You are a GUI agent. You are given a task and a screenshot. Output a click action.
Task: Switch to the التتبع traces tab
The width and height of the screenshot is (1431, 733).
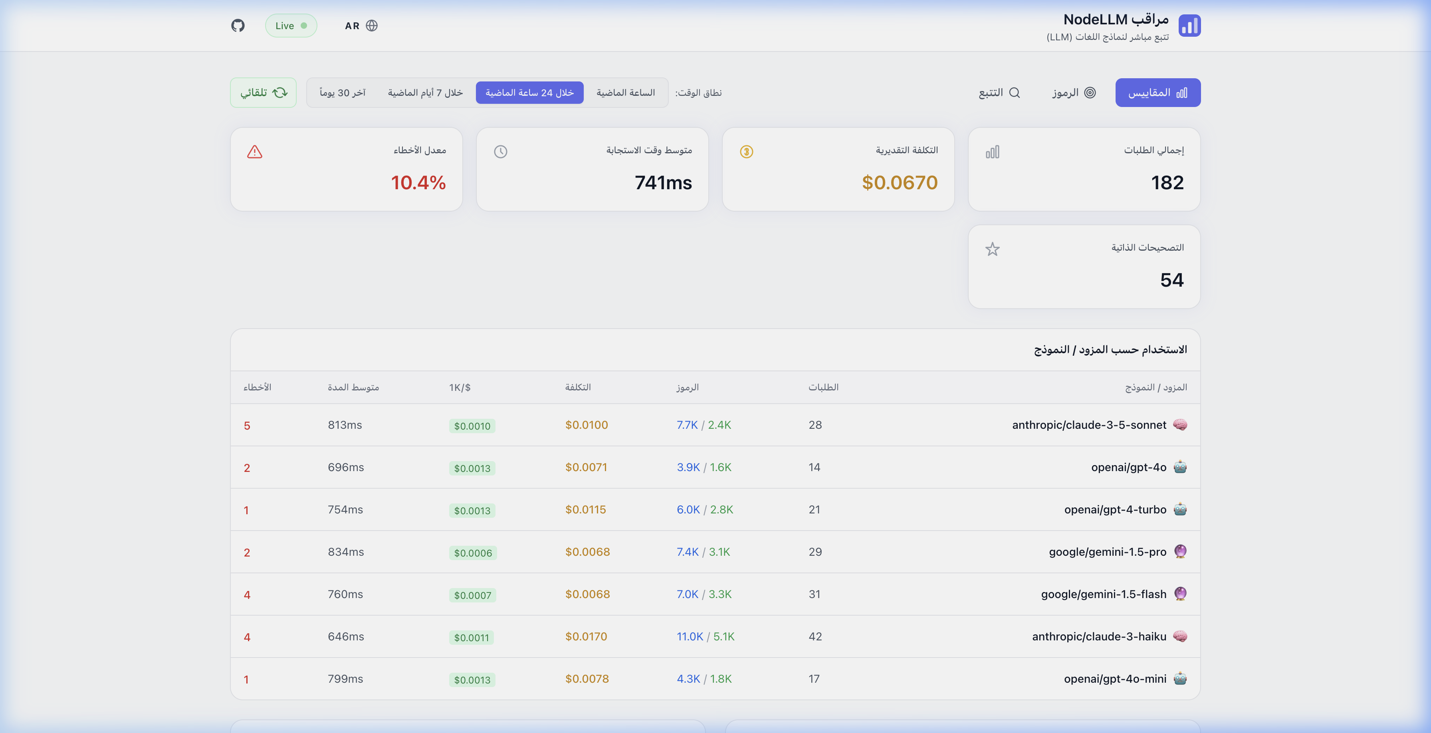[999, 93]
